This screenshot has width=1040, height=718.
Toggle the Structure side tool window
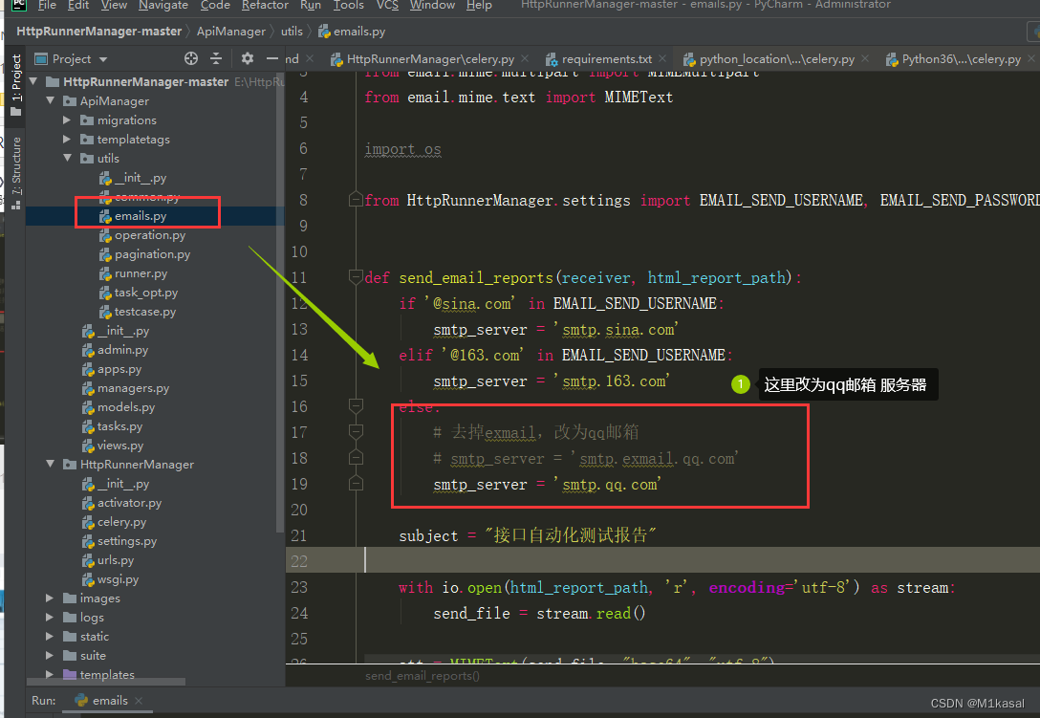[16, 172]
